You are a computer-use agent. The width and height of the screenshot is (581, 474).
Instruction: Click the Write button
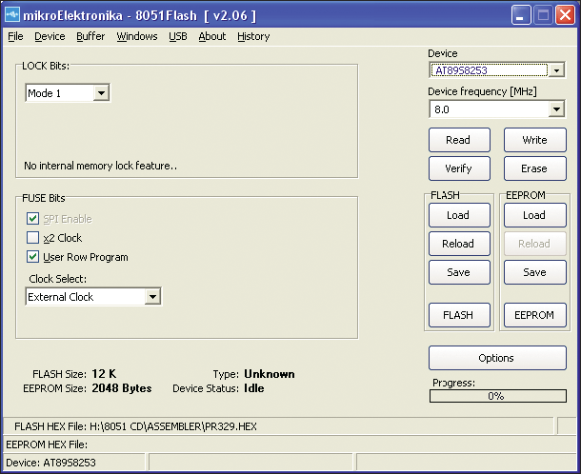point(534,140)
